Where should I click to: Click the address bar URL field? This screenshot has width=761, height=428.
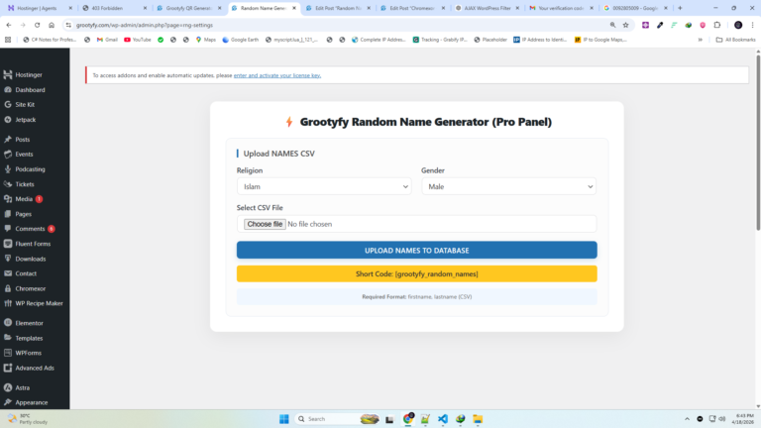[x=340, y=25]
